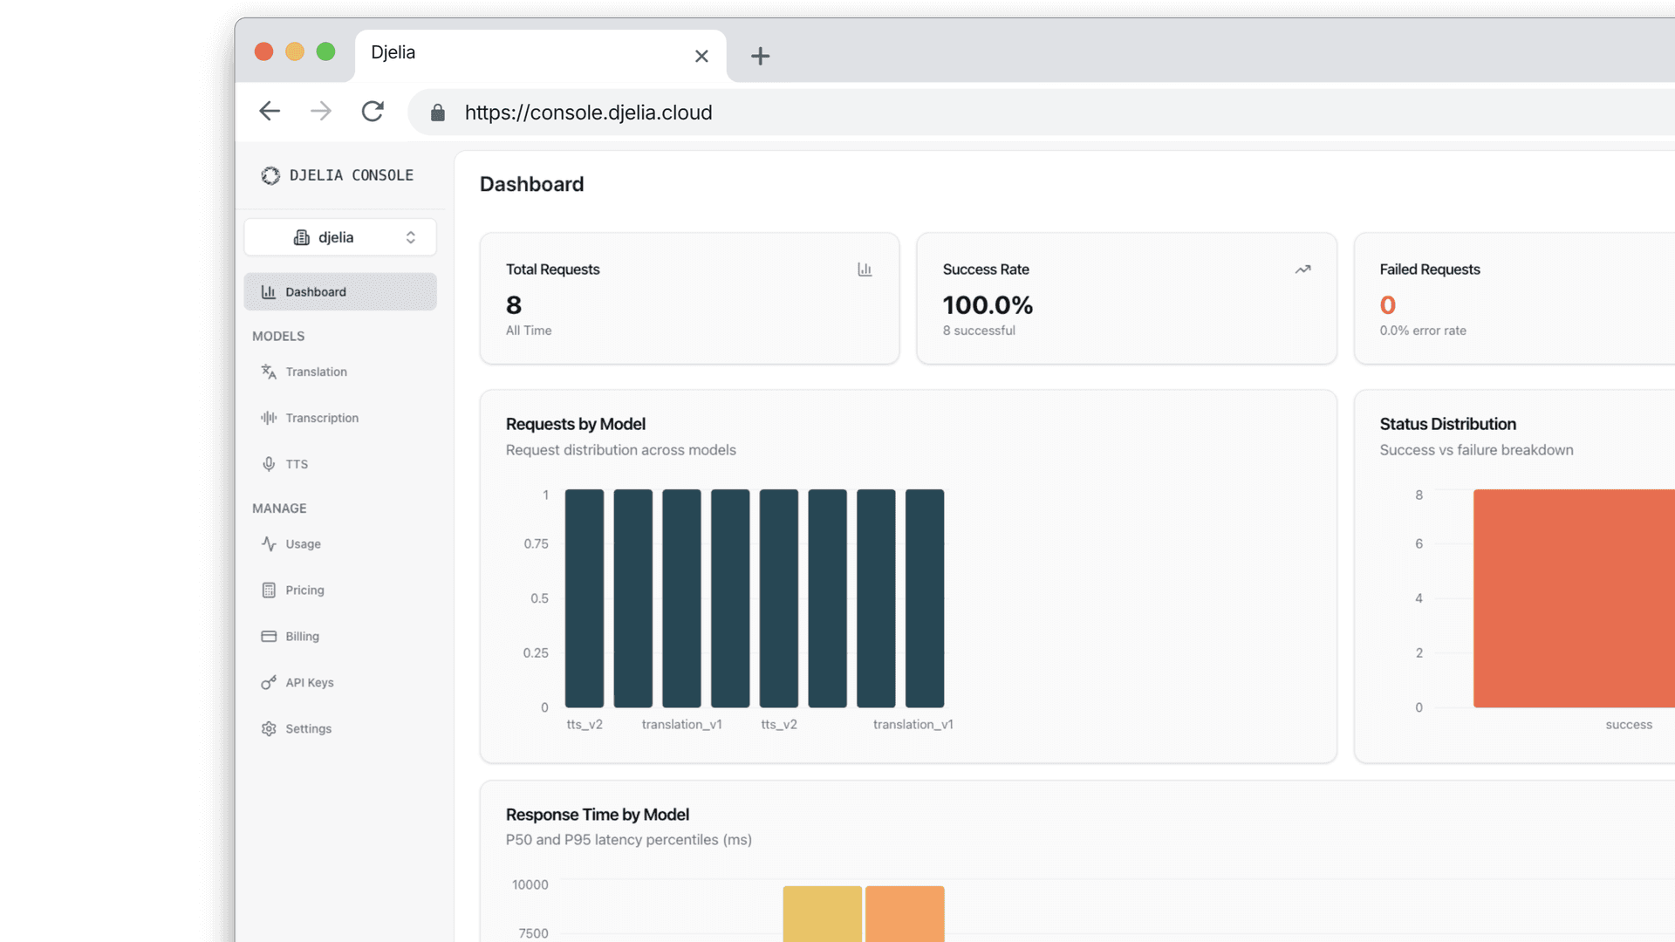1675x942 pixels.
Task: Select the Djelia browser tab
Action: [x=540, y=54]
